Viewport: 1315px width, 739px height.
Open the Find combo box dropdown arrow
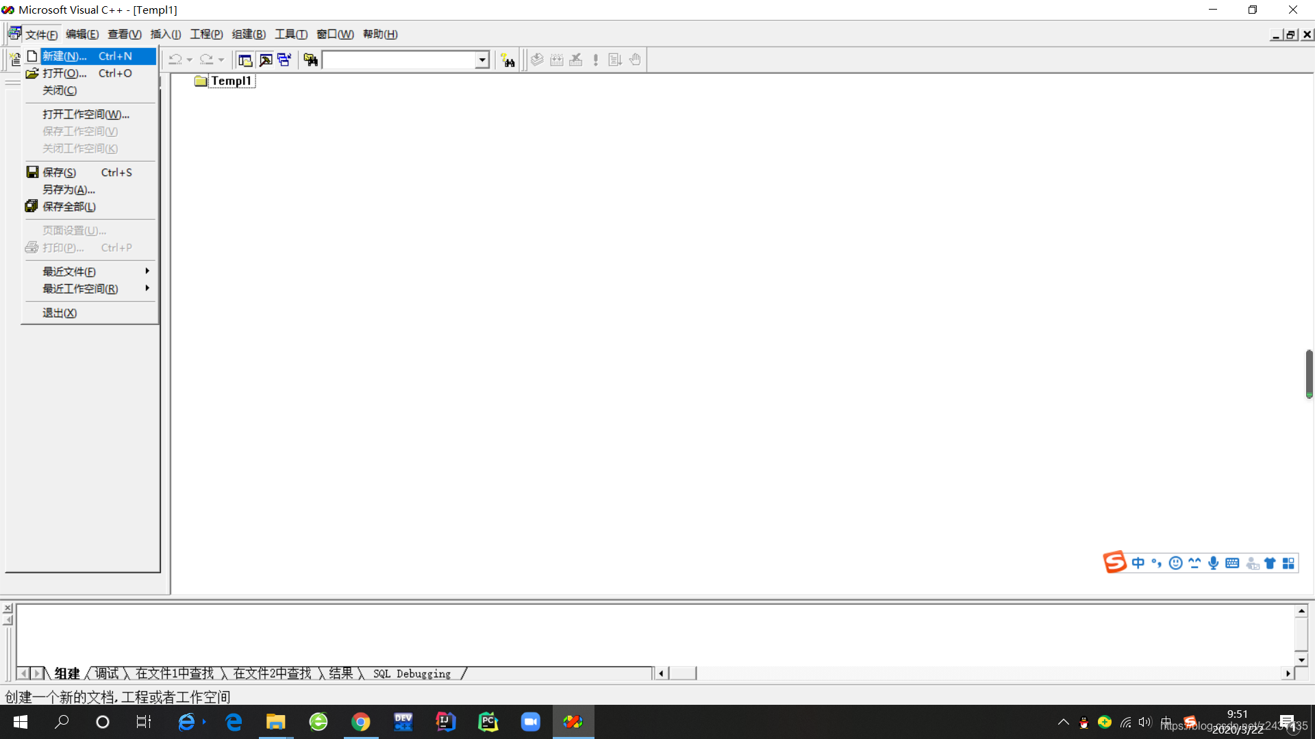pos(482,60)
